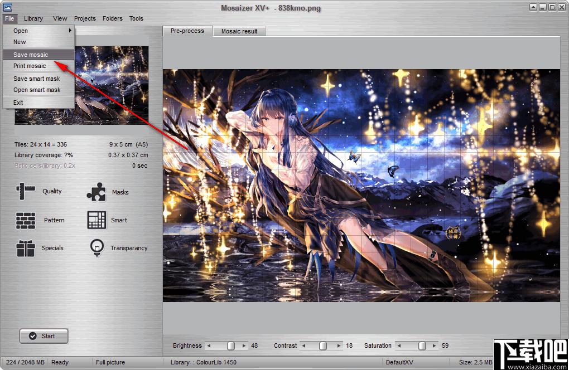569x370 pixels.
Task: Click the Brightness slider thumb
Action: 230,345
